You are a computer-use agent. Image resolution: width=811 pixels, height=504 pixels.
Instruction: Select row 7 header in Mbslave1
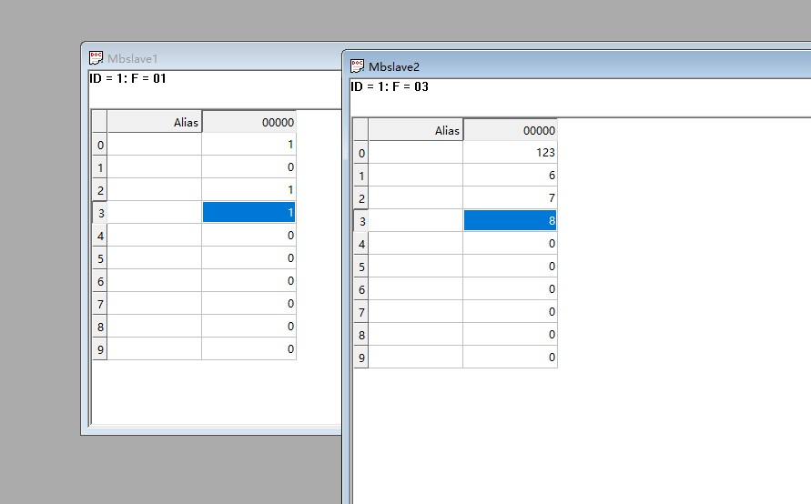100,304
